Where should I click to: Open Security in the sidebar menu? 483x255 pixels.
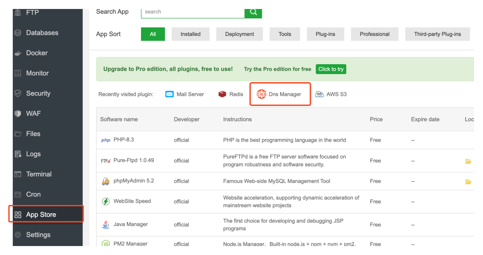tap(38, 93)
